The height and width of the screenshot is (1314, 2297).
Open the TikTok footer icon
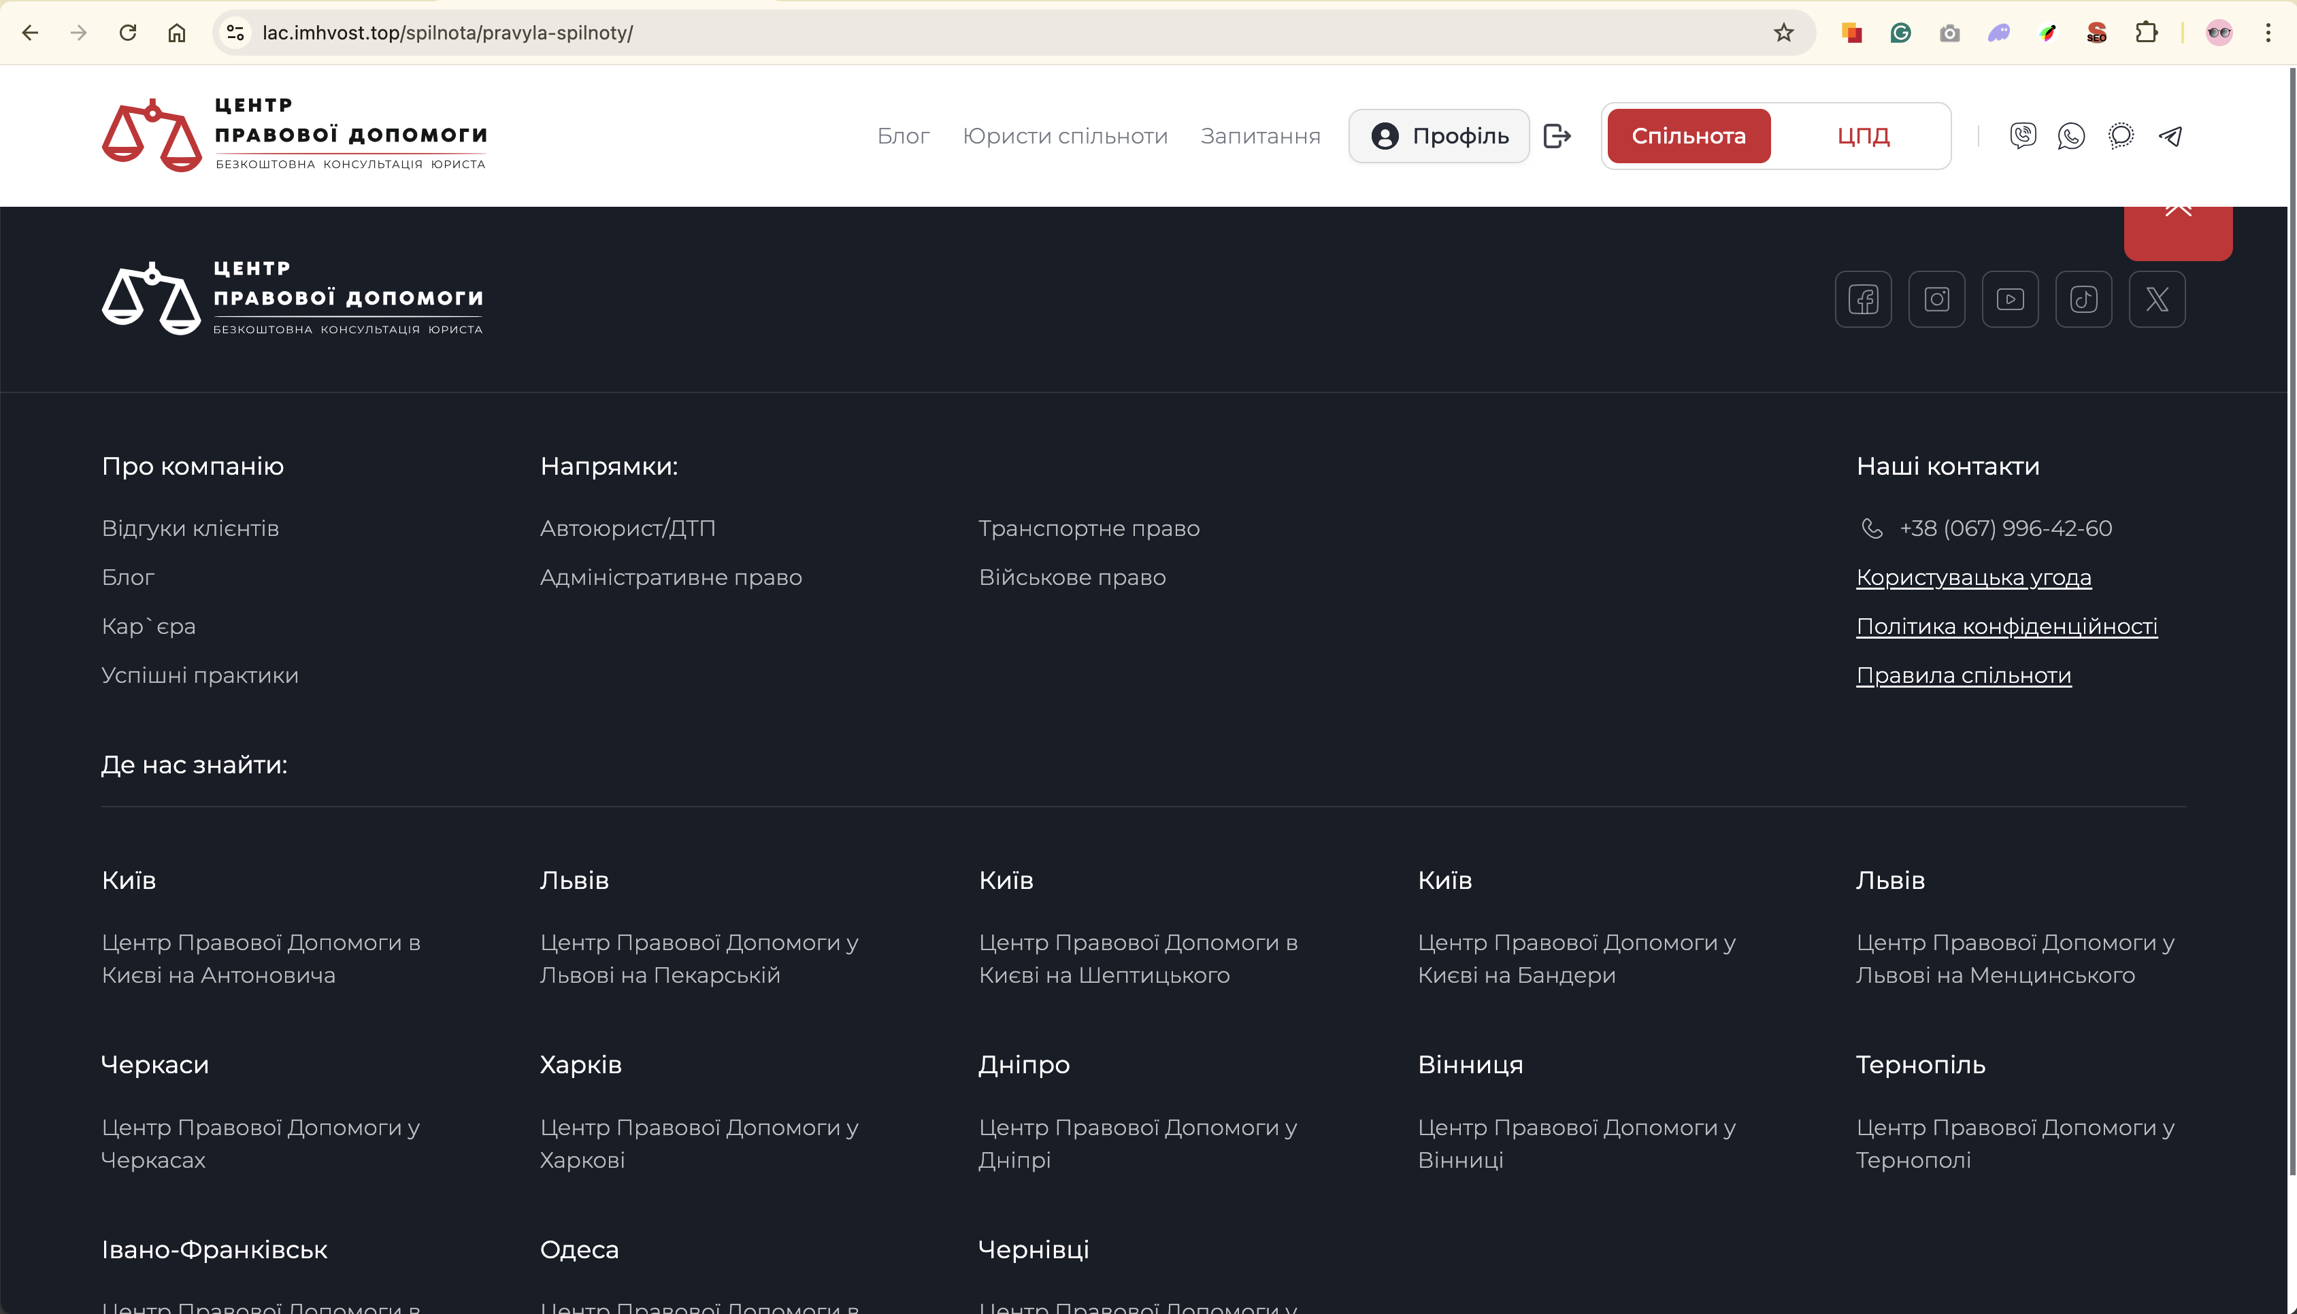tap(2083, 299)
